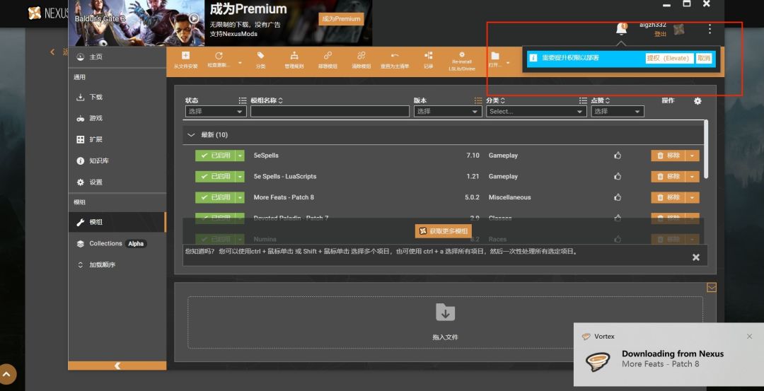The image size is (764, 391).
Task: Click 取消 in the elevation notification
Action: click(x=704, y=58)
